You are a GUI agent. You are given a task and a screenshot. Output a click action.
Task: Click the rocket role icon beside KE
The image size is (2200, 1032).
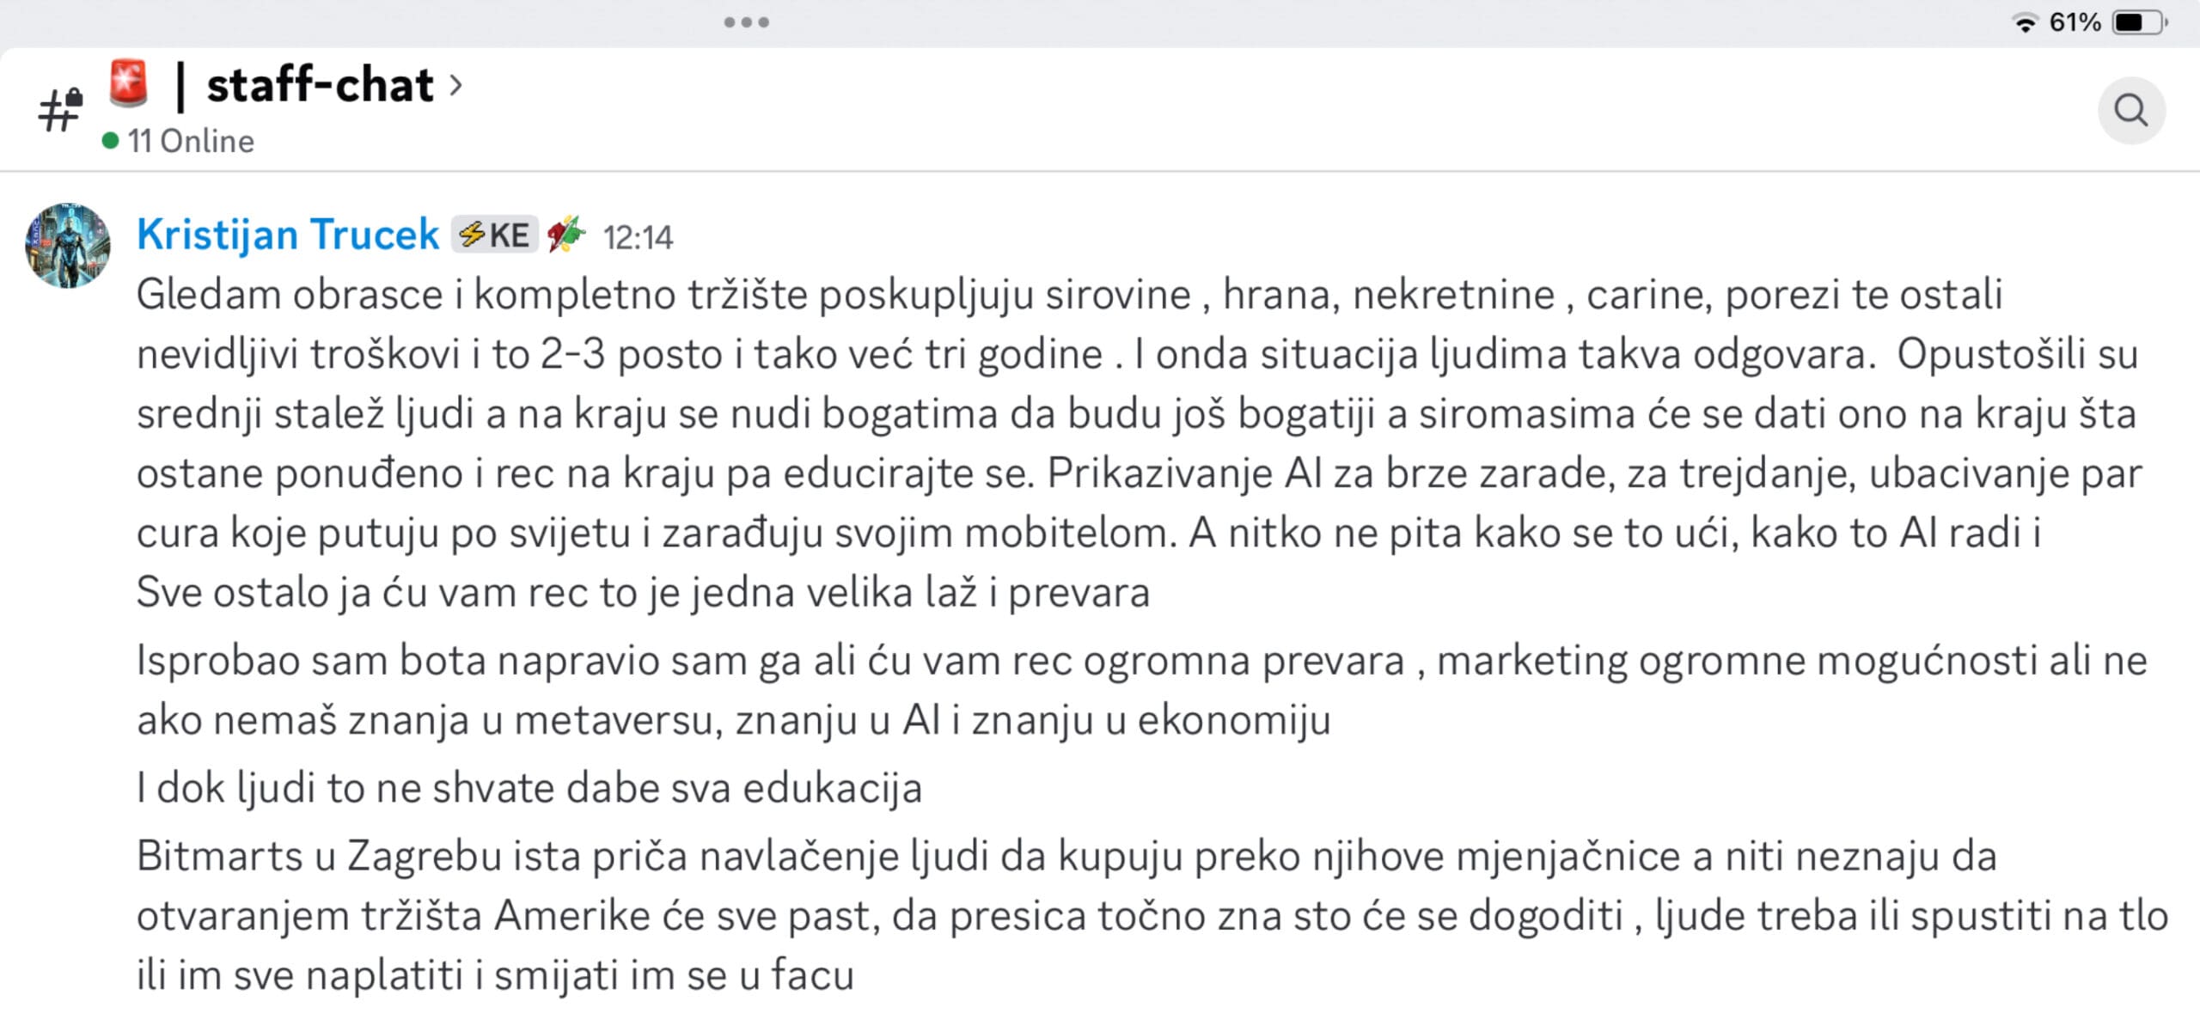566,235
